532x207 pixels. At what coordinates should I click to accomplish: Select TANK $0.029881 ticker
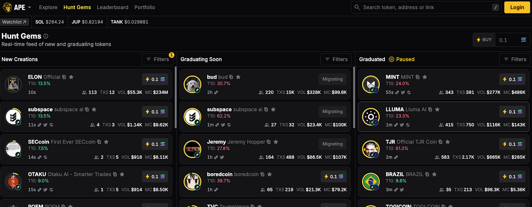coord(130,22)
